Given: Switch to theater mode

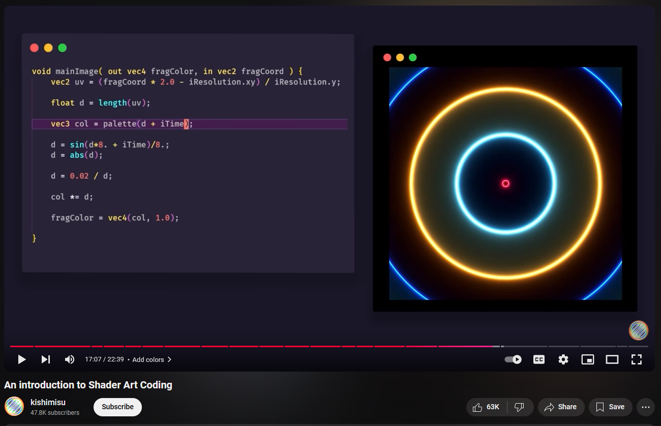Looking at the screenshot, I should coord(612,359).
